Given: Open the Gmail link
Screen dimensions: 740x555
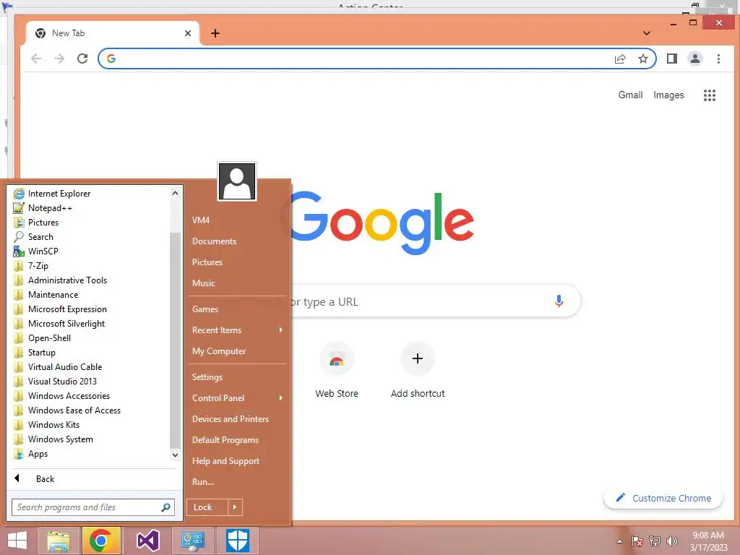Looking at the screenshot, I should [x=630, y=95].
